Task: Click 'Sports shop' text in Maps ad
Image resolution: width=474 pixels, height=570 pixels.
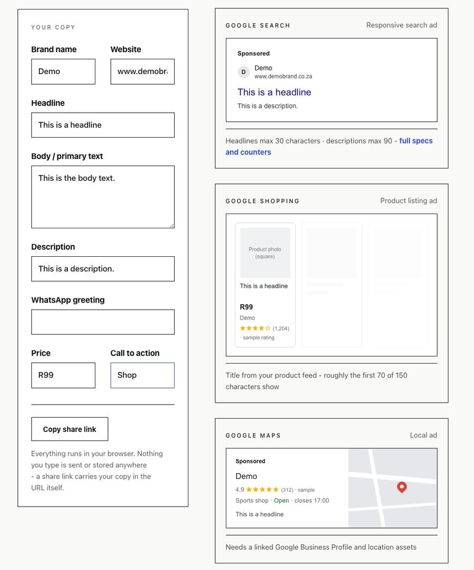Action: [x=252, y=501]
